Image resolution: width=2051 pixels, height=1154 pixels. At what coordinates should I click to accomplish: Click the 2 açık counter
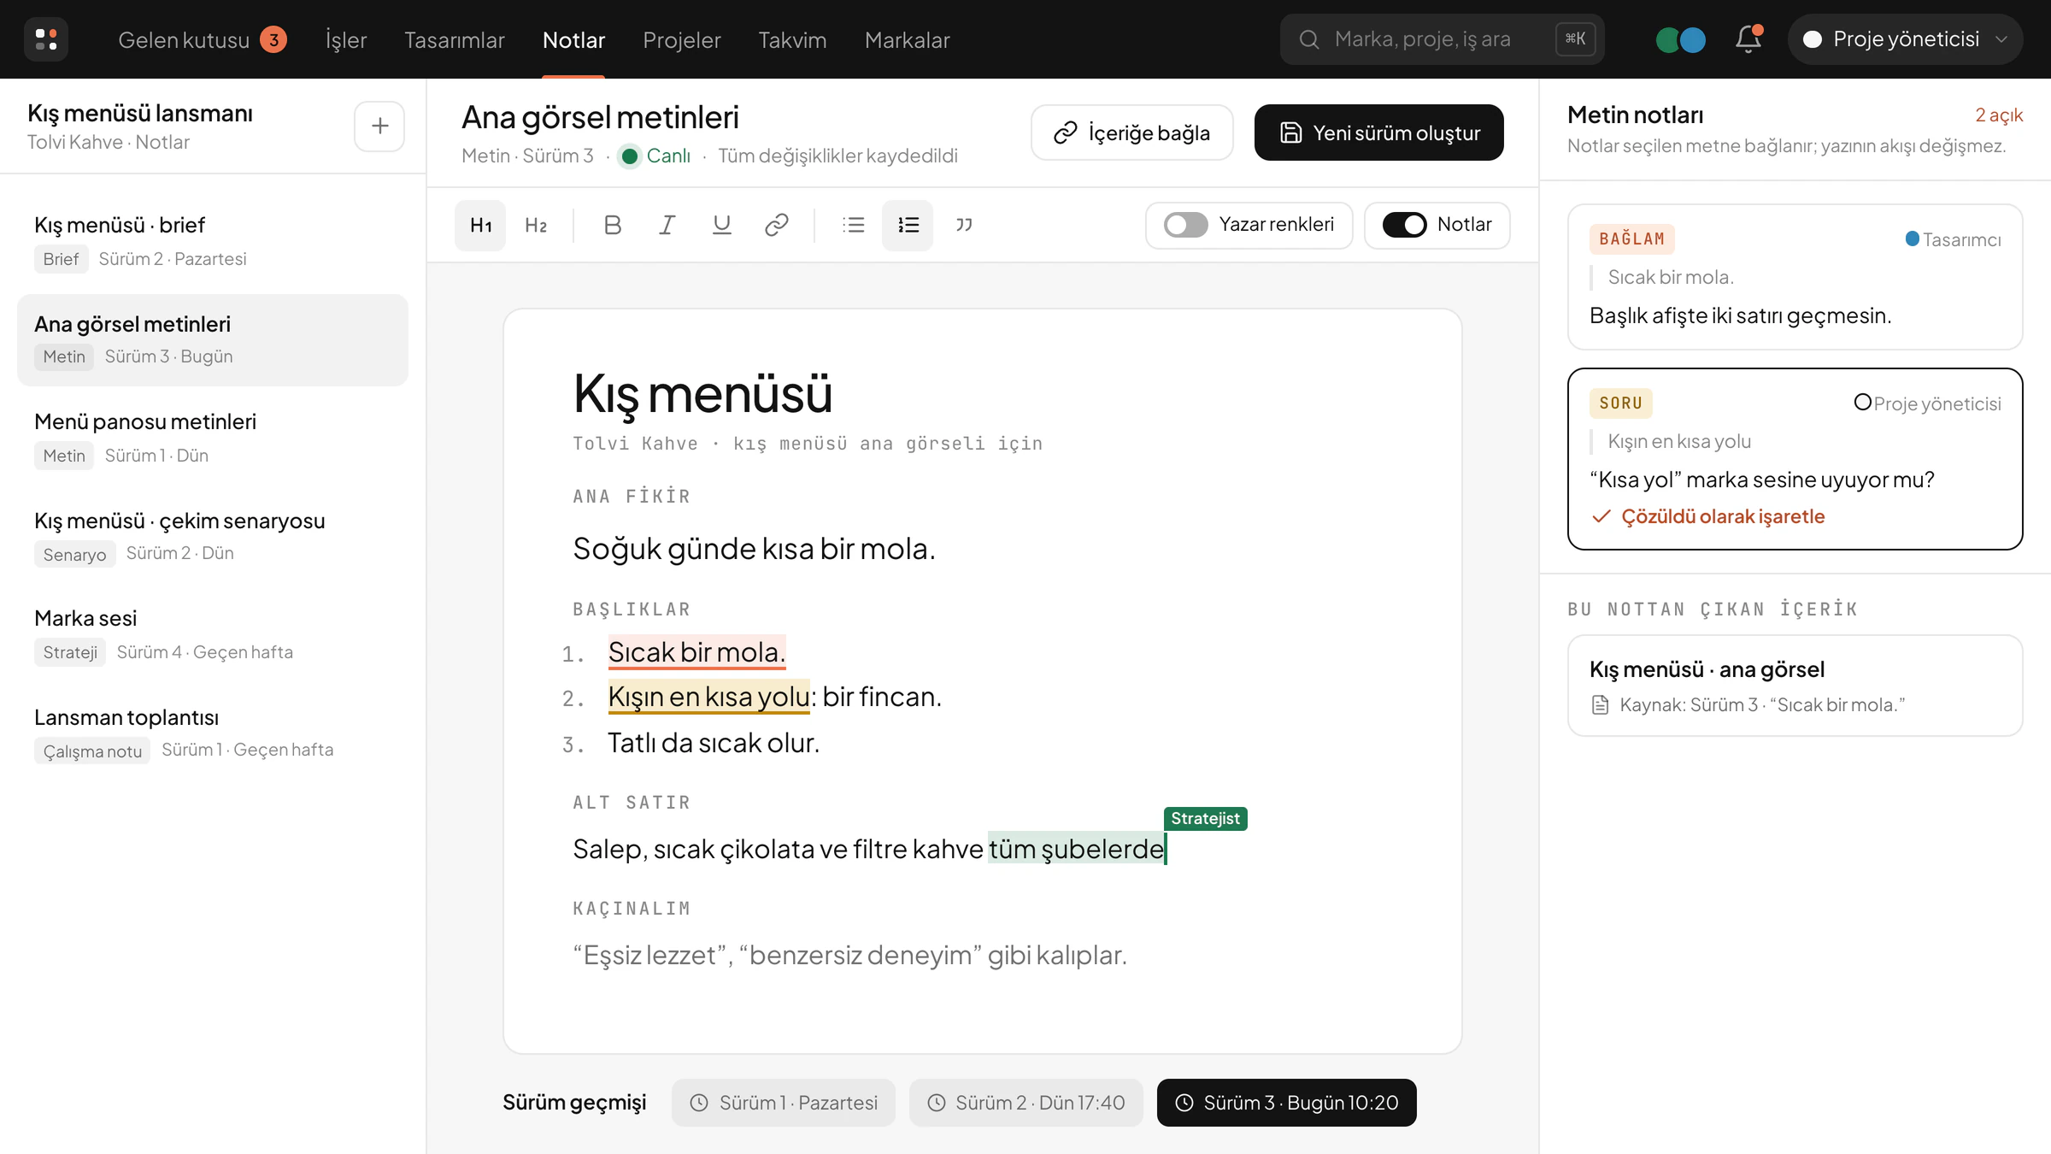click(x=1998, y=115)
